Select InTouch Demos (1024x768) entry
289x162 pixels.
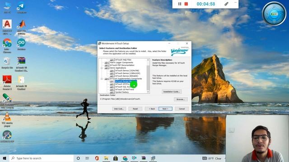pyautogui.click(x=127, y=71)
